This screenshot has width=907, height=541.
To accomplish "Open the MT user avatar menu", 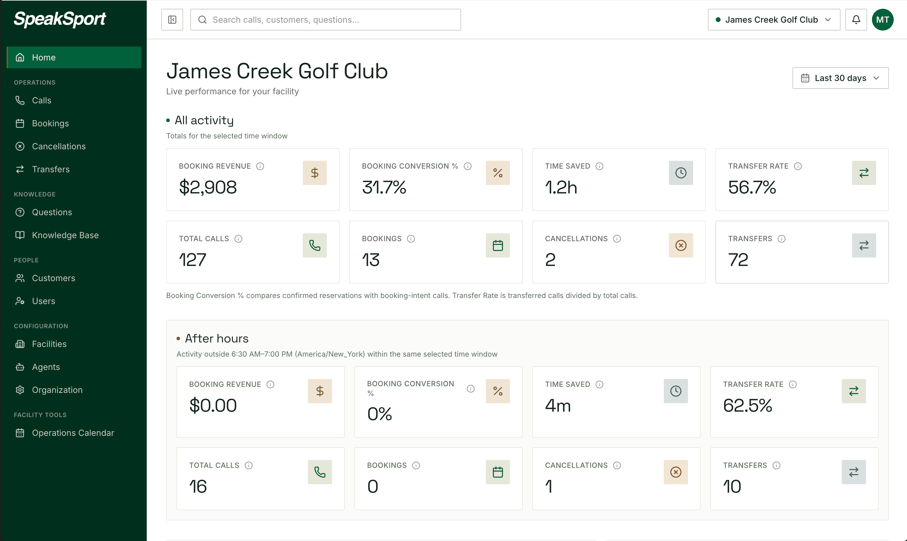I will point(883,20).
